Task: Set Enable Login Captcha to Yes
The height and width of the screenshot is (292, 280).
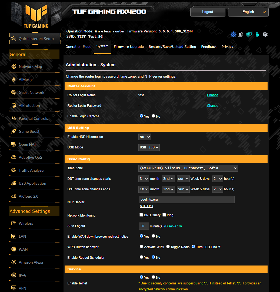Action: [x=142, y=116]
